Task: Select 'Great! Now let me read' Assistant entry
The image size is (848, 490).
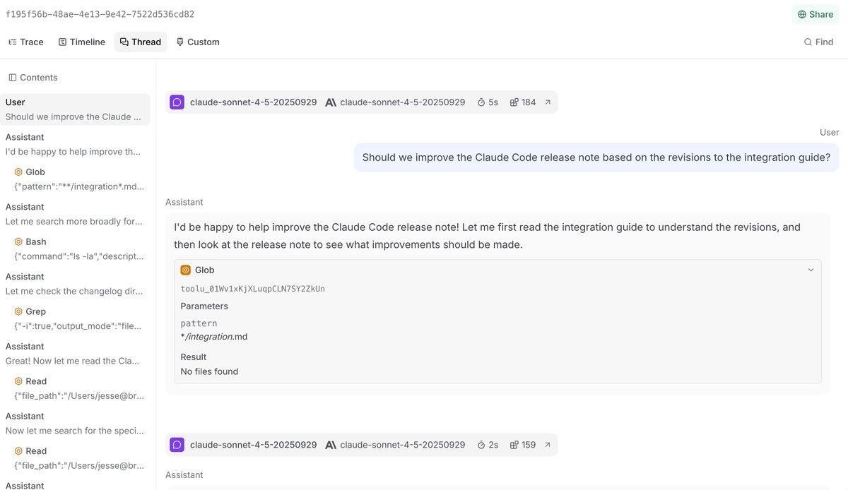Action: click(75, 354)
